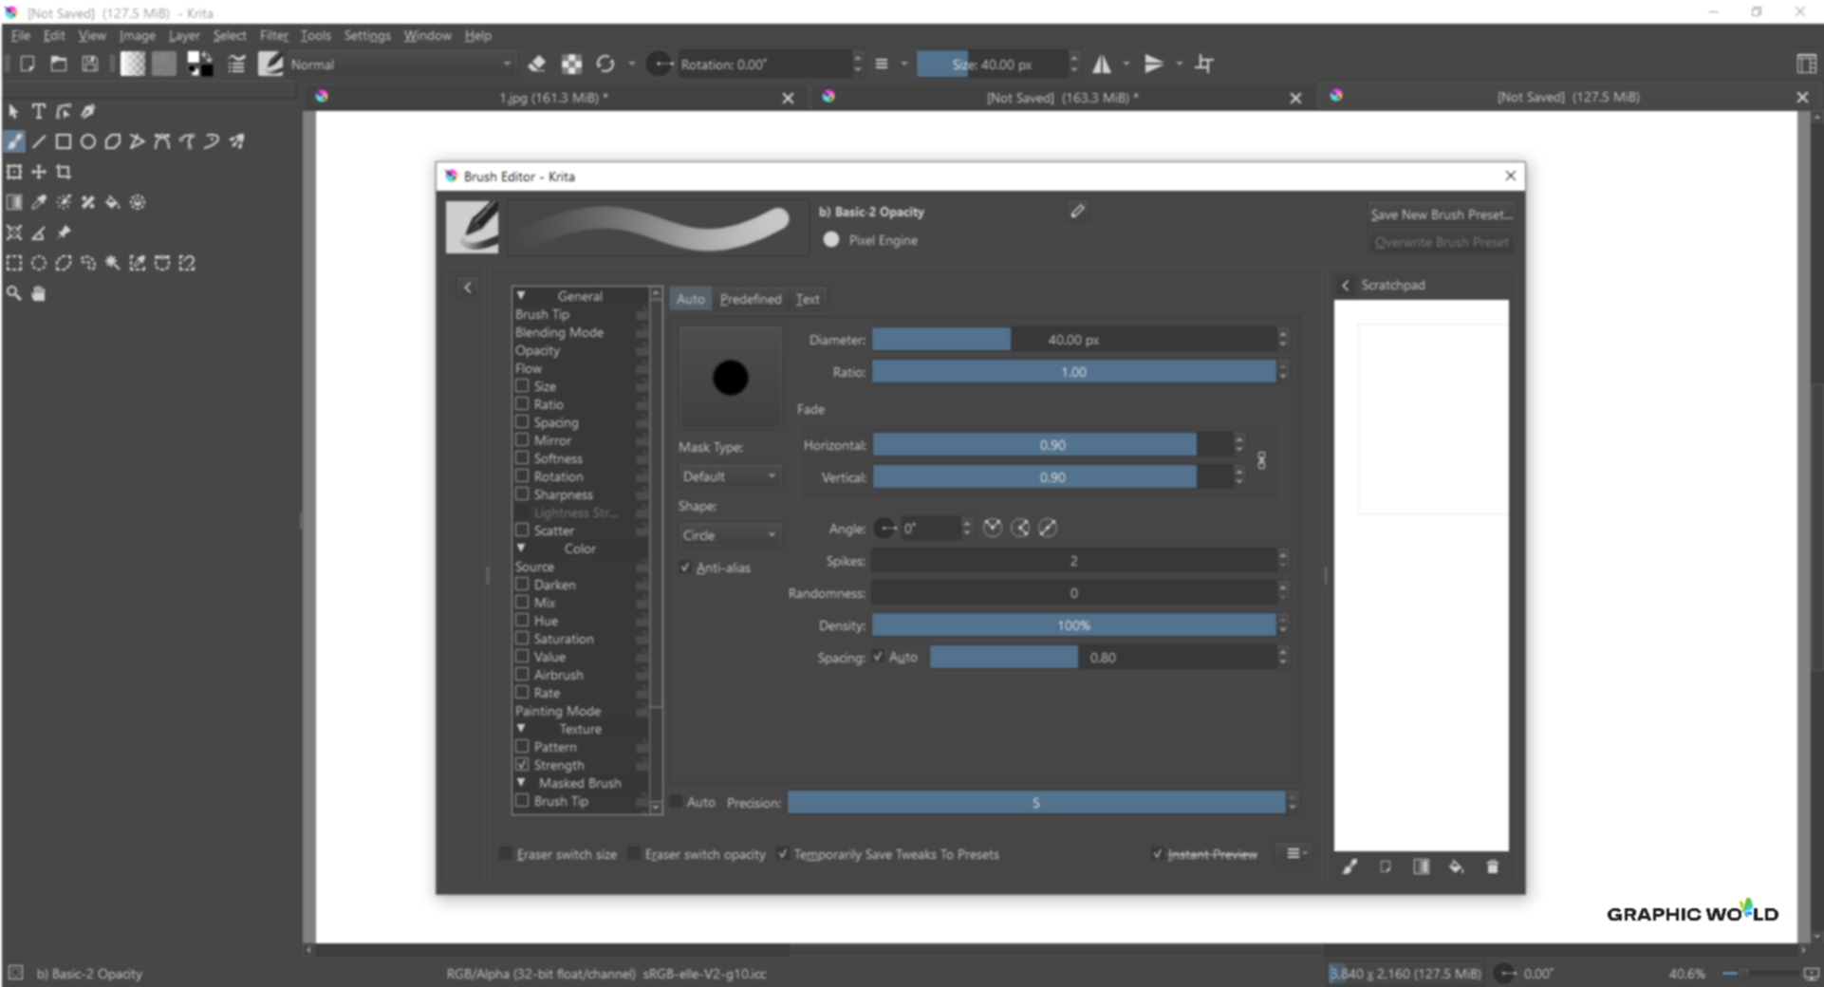Screen dimensions: 1824x987
Task: Collapse the Texture options category
Action: coord(521,729)
